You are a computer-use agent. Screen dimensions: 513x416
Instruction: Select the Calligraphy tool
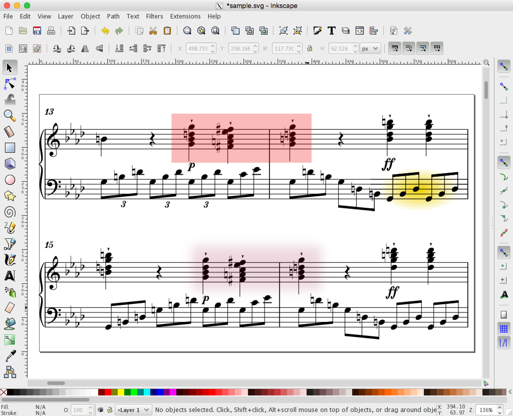(x=10, y=260)
